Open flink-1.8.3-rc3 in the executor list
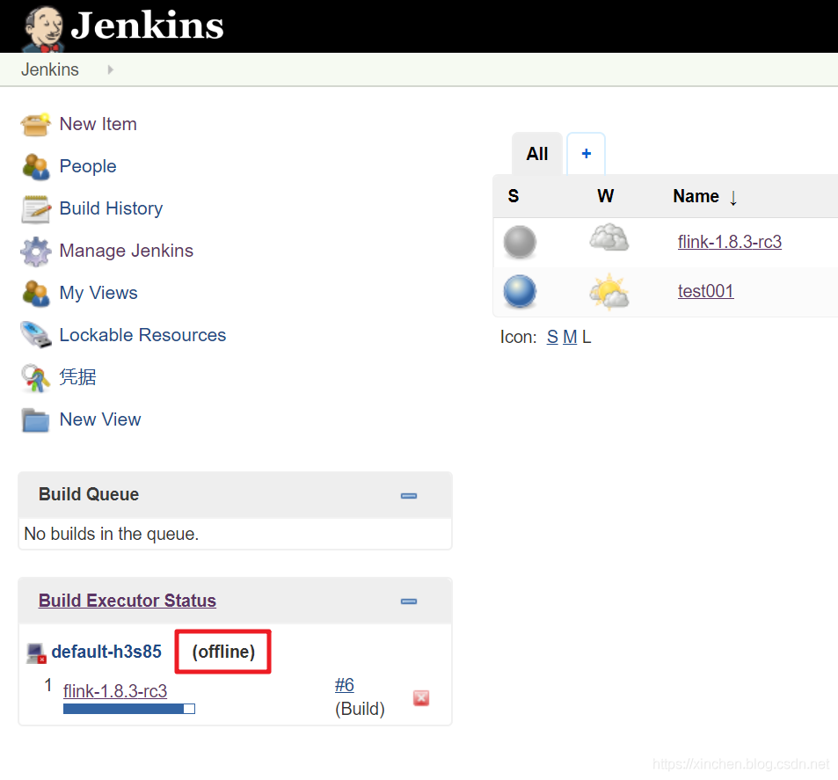Image resolution: width=838 pixels, height=780 pixels. 115,690
